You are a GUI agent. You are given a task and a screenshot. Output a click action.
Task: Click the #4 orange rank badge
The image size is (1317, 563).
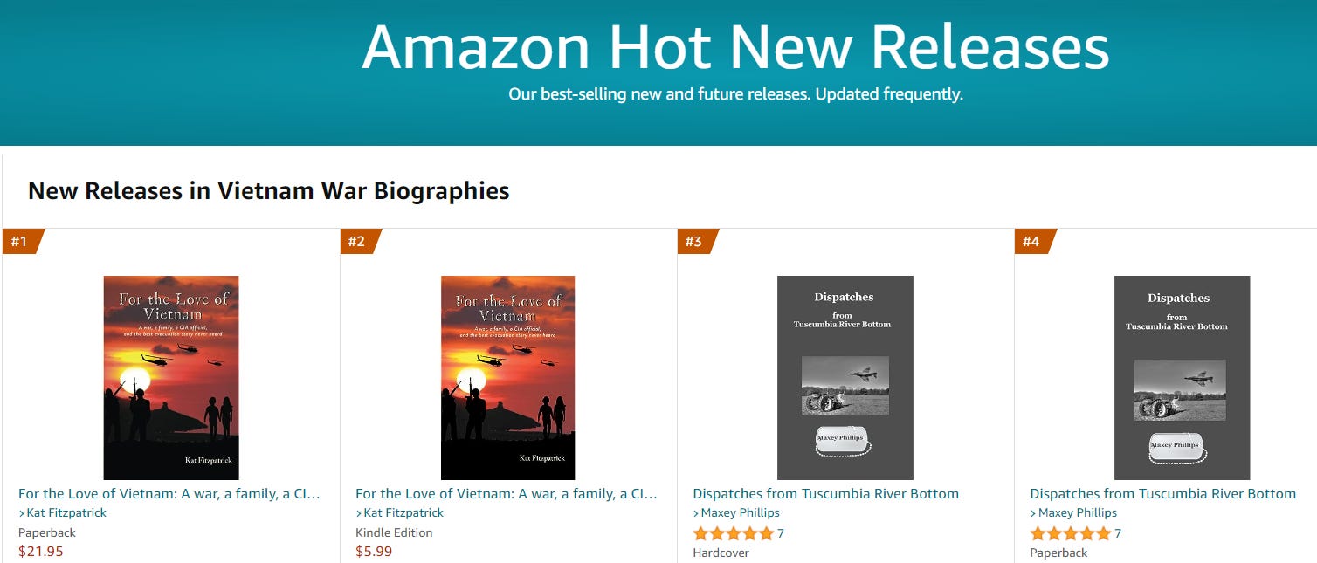[x=1034, y=241]
